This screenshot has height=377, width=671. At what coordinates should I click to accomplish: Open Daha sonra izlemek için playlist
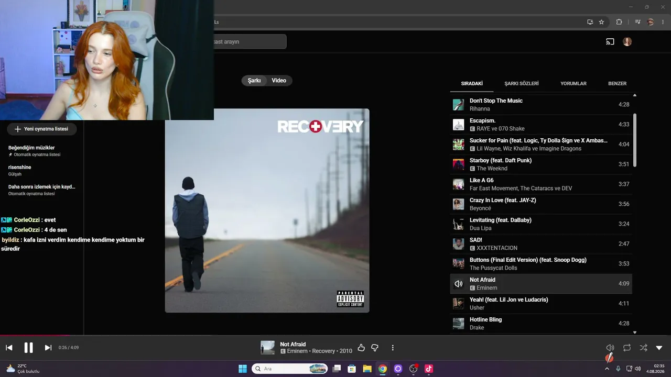42,190
